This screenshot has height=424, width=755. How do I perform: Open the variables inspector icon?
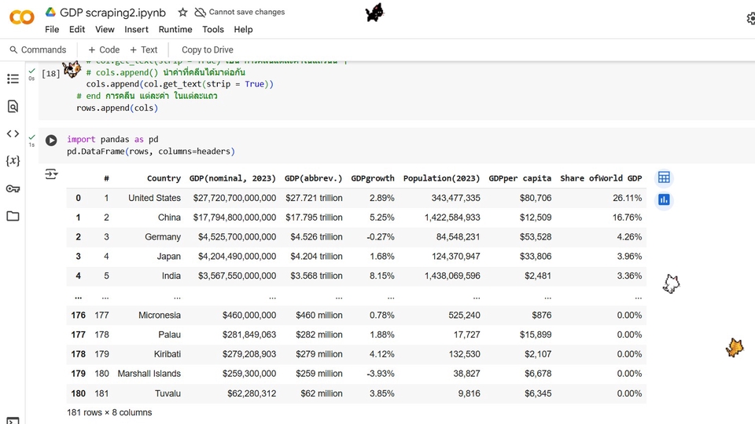13,160
